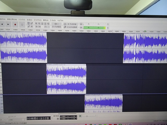Click the red Record button
This screenshot has width=167, height=125.
(15, 24)
